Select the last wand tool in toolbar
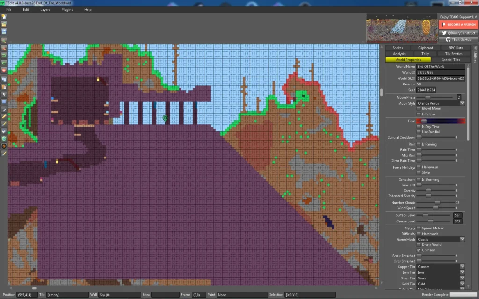 pyautogui.click(x=4, y=153)
